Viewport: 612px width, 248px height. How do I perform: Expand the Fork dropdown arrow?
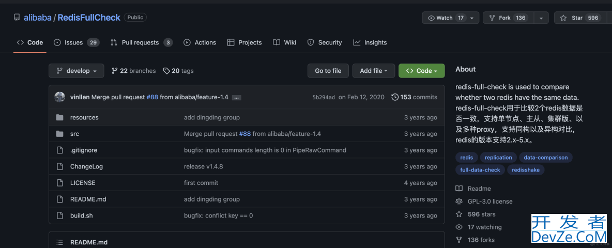541,18
